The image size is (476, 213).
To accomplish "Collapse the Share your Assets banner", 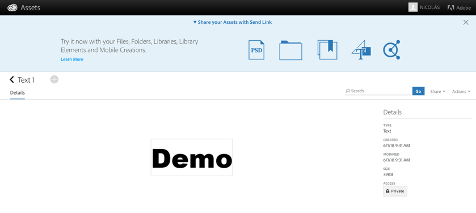I will pos(233,22).
